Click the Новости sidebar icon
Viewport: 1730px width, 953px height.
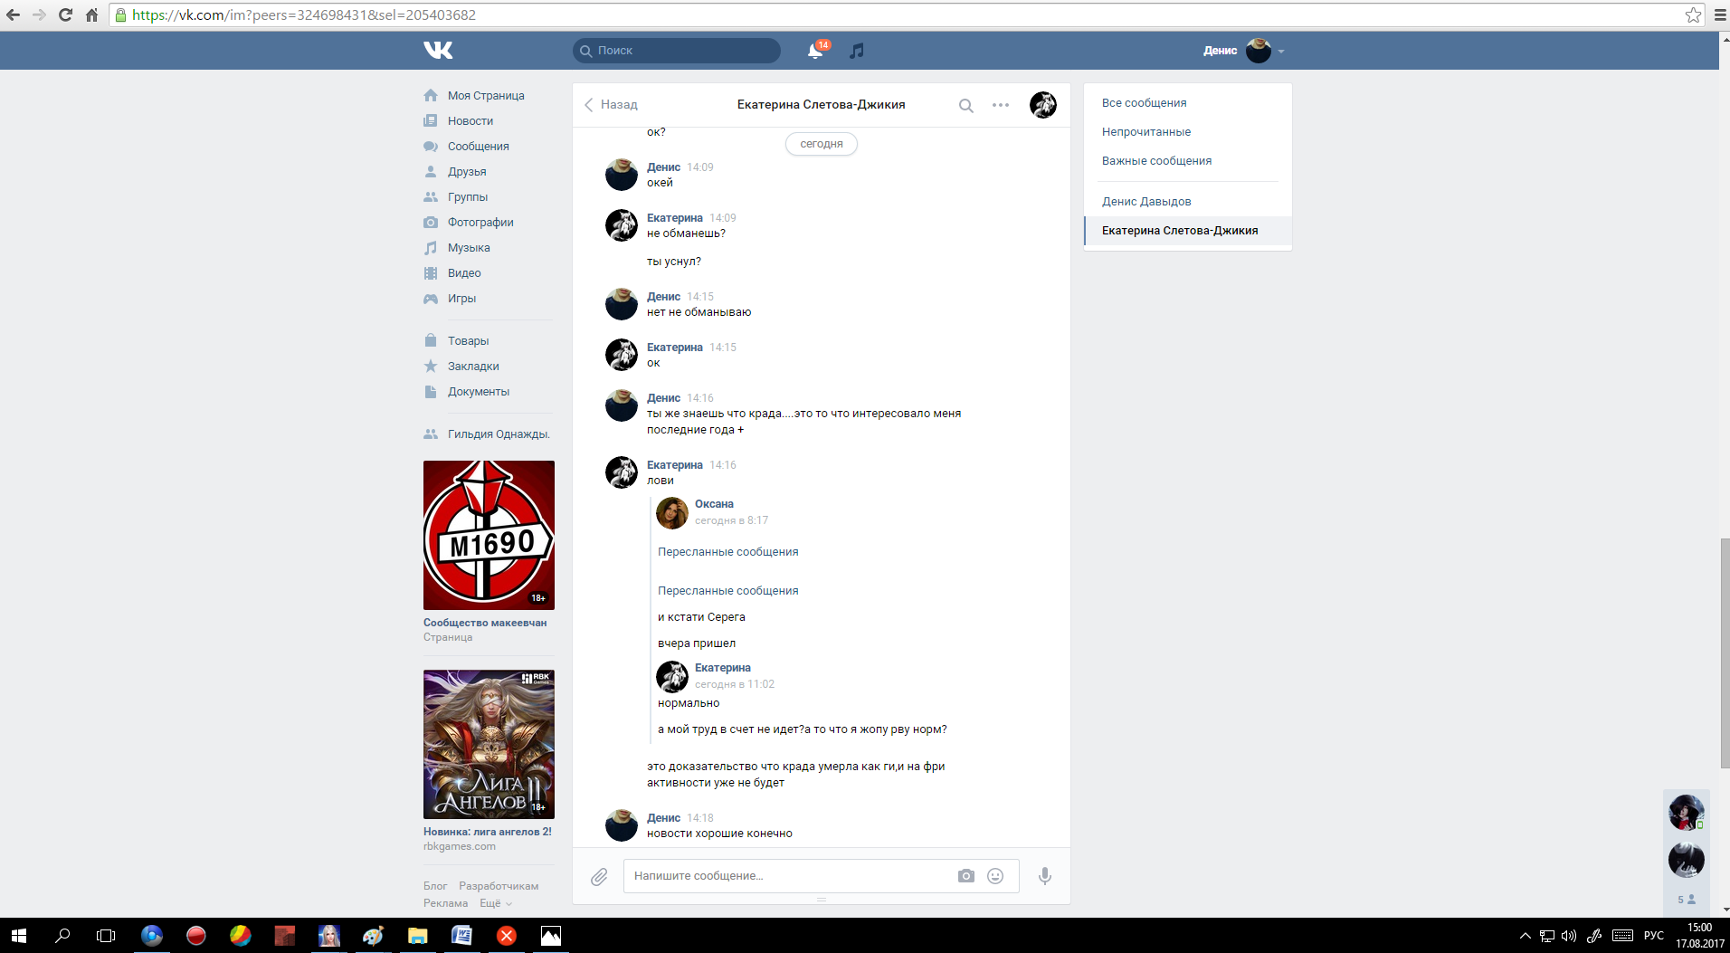pyautogui.click(x=431, y=121)
